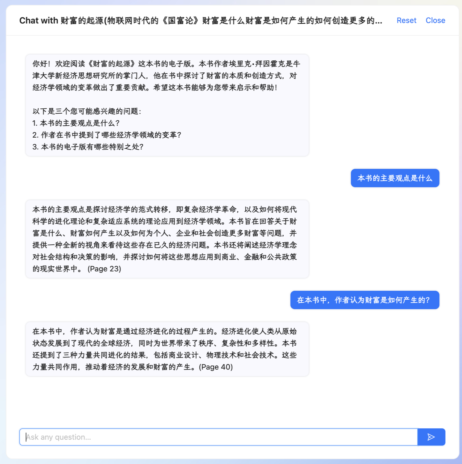The height and width of the screenshot is (464, 462).
Task: Close the chat panel
Action: click(x=435, y=20)
